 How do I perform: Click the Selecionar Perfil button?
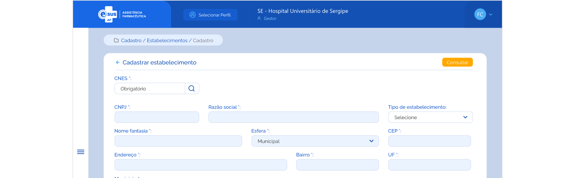tap(210, 15)
